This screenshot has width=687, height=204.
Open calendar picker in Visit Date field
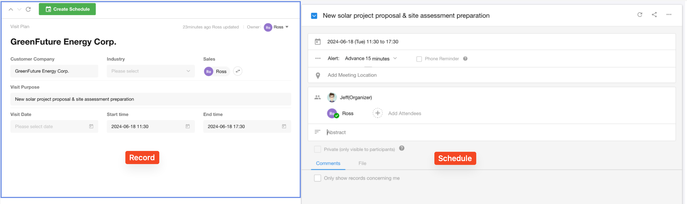91,126
